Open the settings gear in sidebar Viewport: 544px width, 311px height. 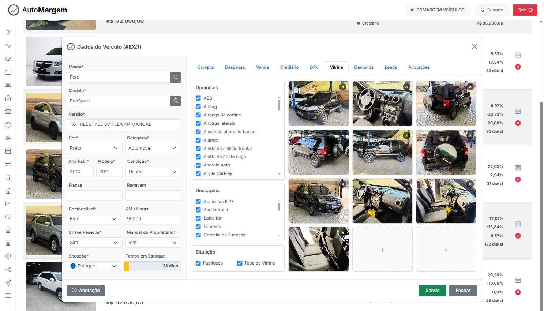(8, 256)
